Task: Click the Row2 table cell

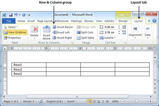Action: click(29, 69)
